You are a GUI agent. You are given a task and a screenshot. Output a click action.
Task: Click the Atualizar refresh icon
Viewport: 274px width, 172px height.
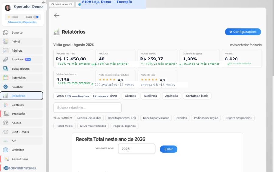click(x=5, y=87)
